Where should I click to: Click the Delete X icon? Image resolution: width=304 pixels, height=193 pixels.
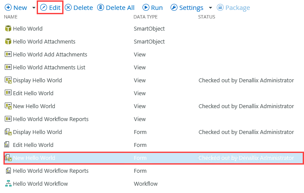[x=68, y=8]
